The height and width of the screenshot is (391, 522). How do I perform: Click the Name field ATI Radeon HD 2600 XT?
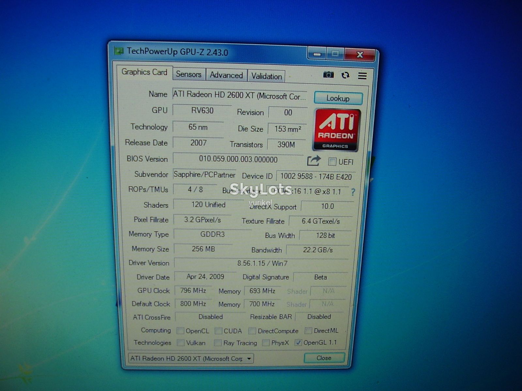(239, 95)
